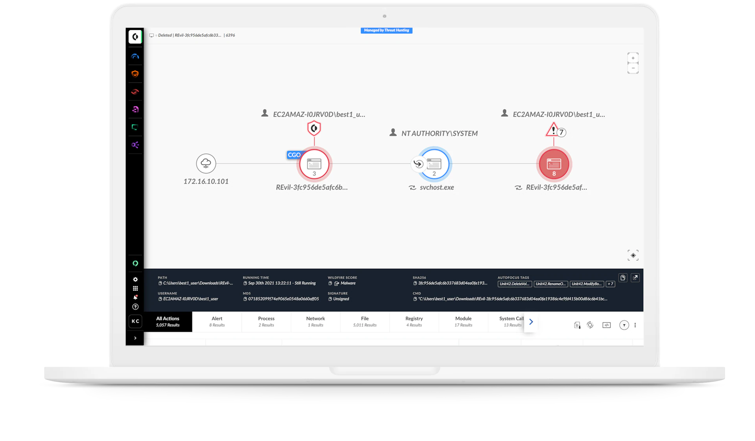Select the All Actions tab

[x=168, y=322]
